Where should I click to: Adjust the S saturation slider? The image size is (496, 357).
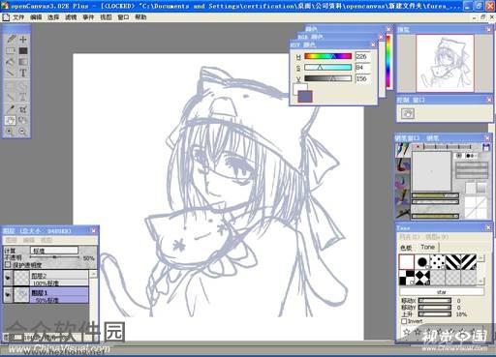click(327, 67)
